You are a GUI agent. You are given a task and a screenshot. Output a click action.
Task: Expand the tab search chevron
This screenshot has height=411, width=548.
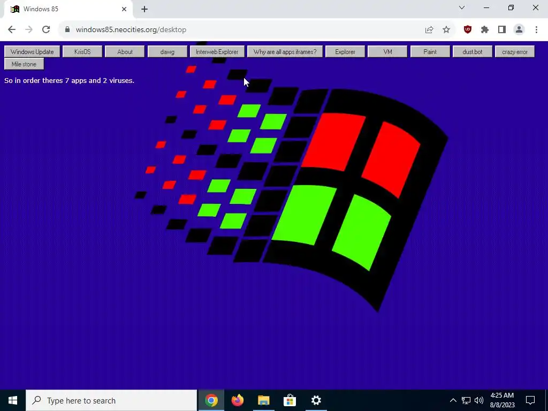pyautogui.click(x=462, y=7)
